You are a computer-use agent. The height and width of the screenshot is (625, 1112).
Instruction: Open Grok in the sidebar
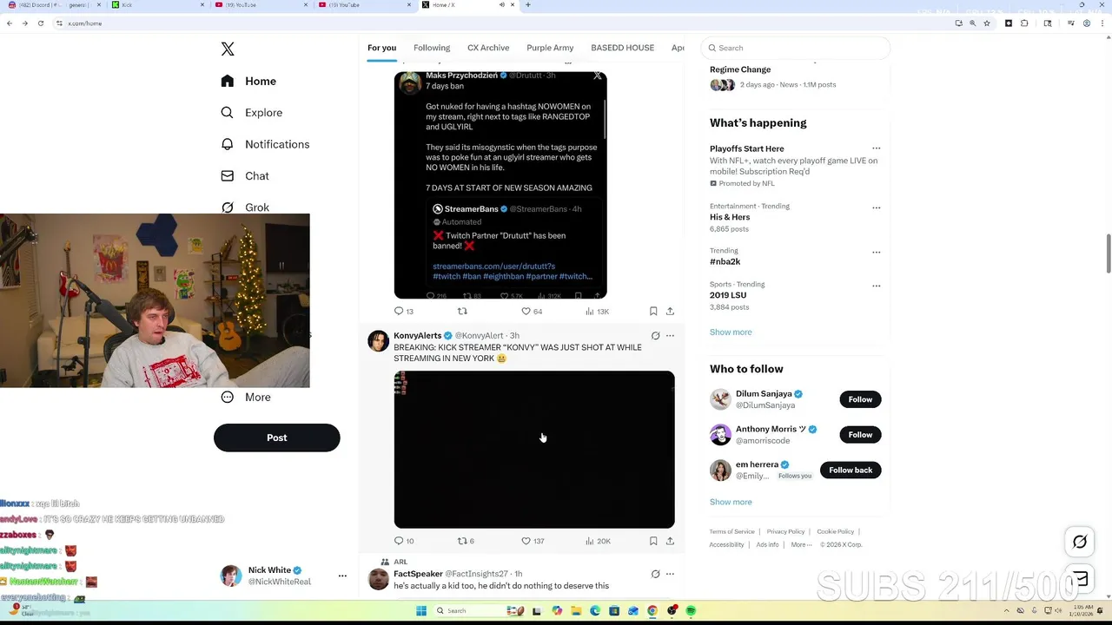pyautogui.click(x=245, y=207)
